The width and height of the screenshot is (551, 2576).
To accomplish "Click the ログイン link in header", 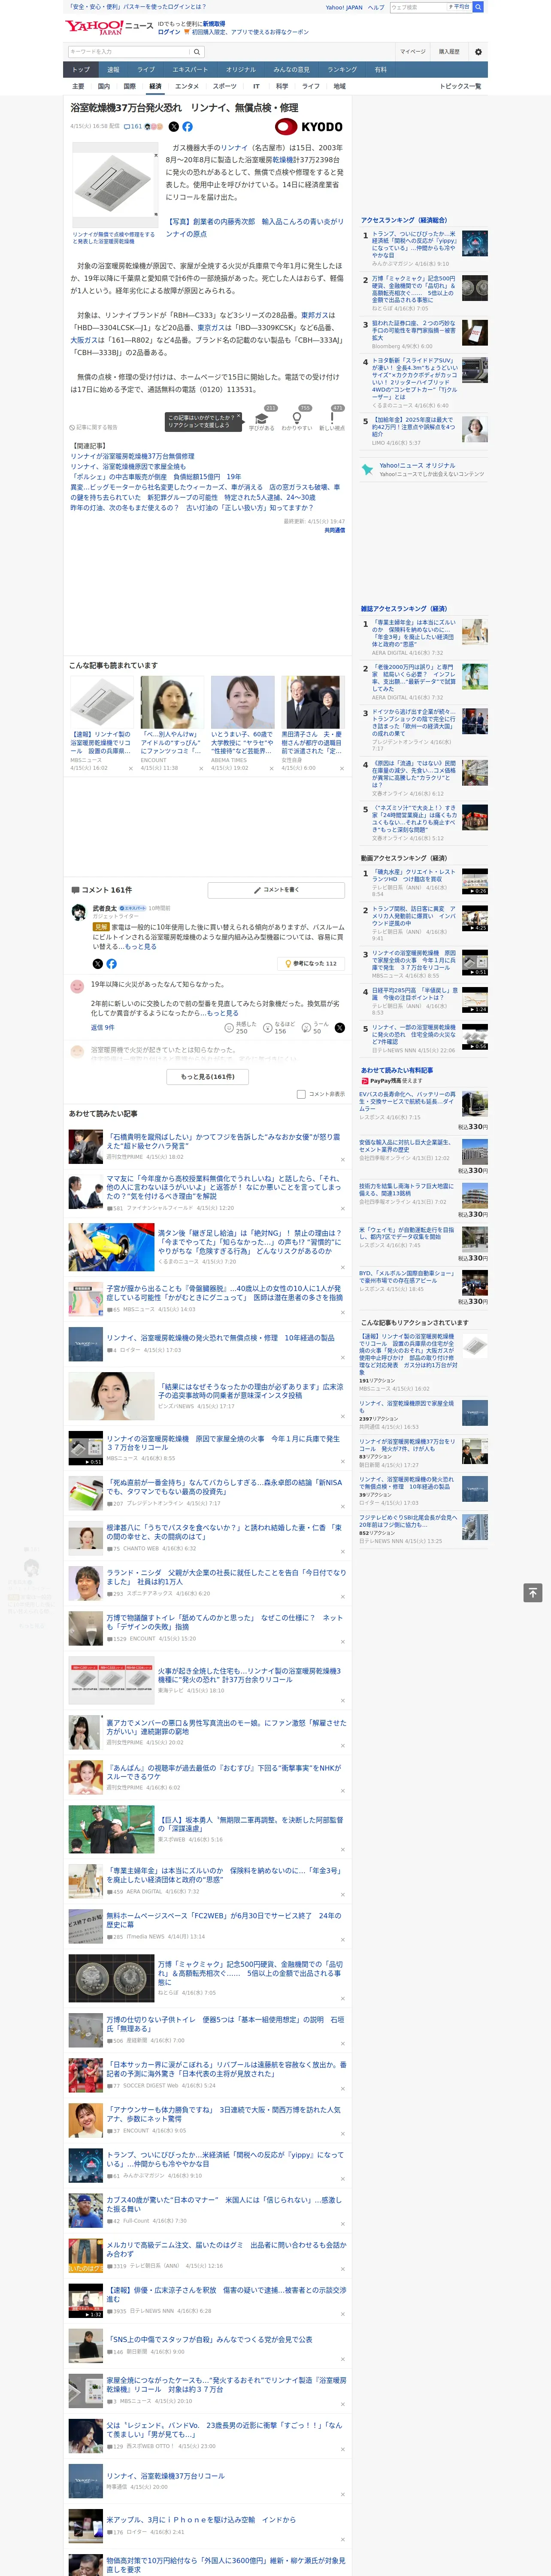I will click(169, 32).
